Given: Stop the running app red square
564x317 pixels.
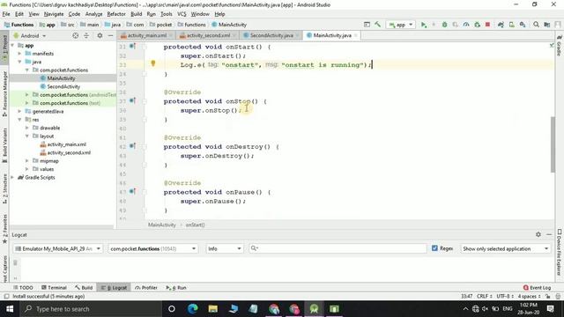Looking at the screenshot, I should 487,25.
